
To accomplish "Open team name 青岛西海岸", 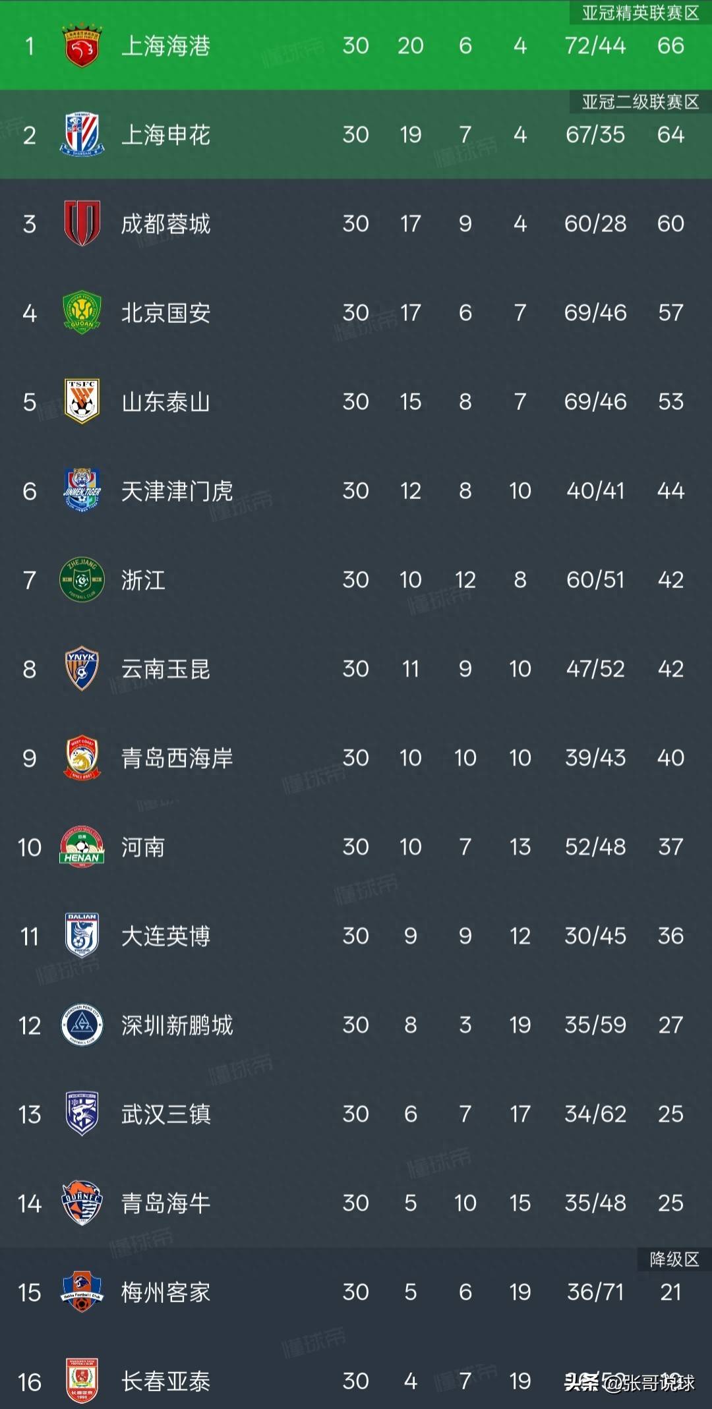I will 177,758.
